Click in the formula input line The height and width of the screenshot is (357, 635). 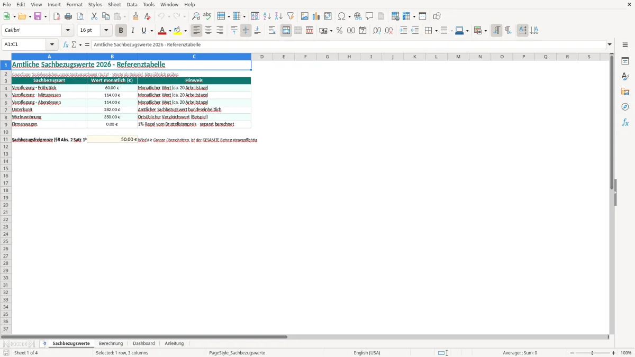(x=348, y=45)
